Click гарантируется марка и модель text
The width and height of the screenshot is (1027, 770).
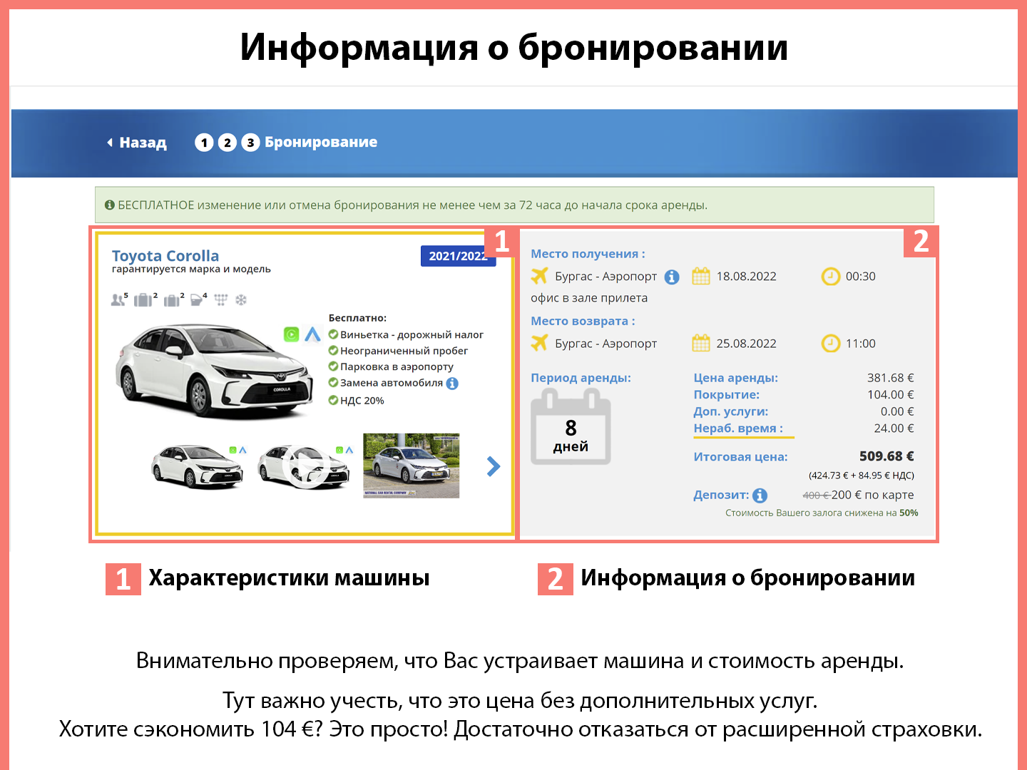(191, 269)
